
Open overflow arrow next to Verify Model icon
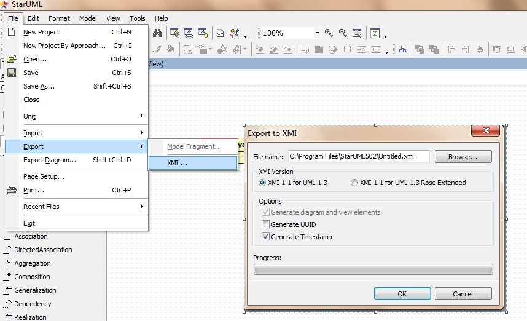245,36
